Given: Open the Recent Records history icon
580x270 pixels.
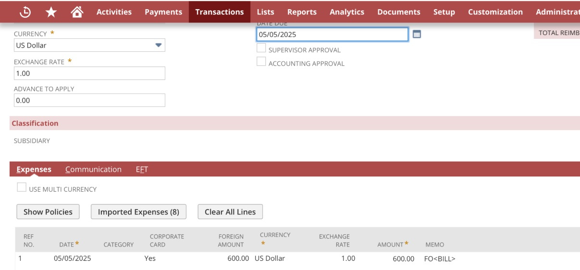Looking at the screenshot, I should pos(25,12).
